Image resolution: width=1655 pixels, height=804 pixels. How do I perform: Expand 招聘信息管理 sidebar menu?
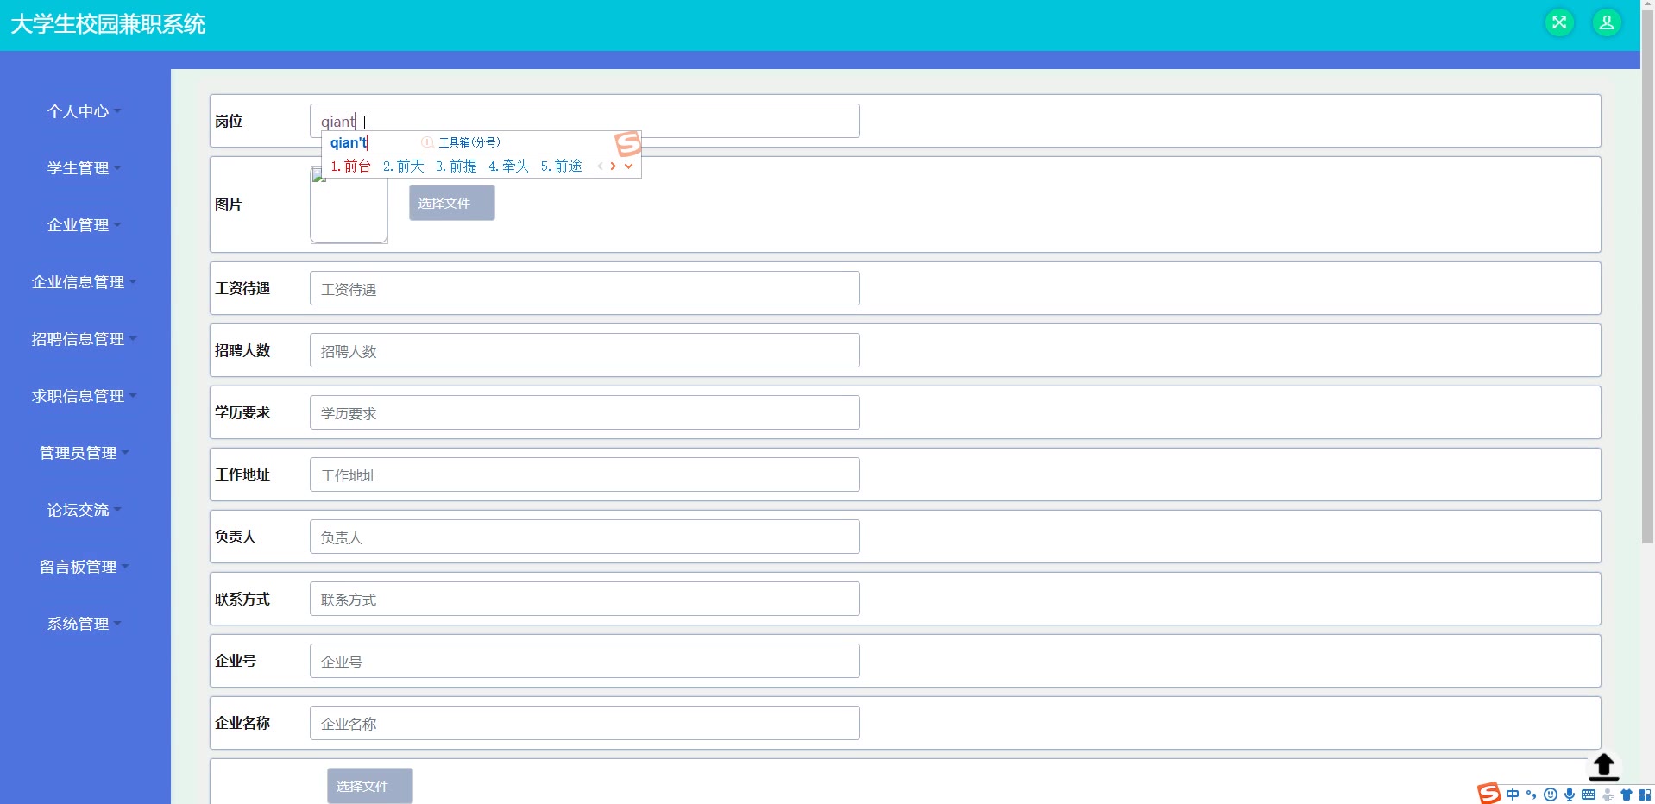click(x=85, y=339)
